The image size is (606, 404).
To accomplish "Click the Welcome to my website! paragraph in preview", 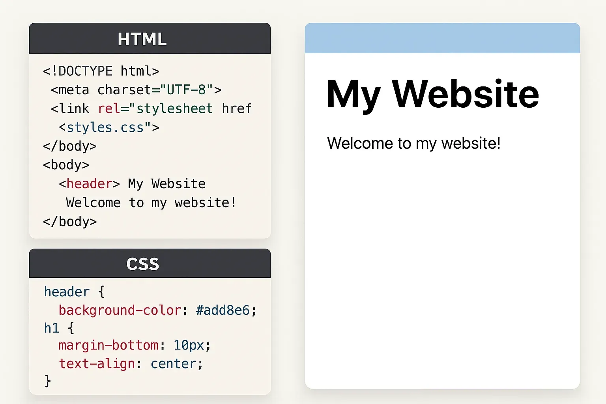I will [413, 143].
